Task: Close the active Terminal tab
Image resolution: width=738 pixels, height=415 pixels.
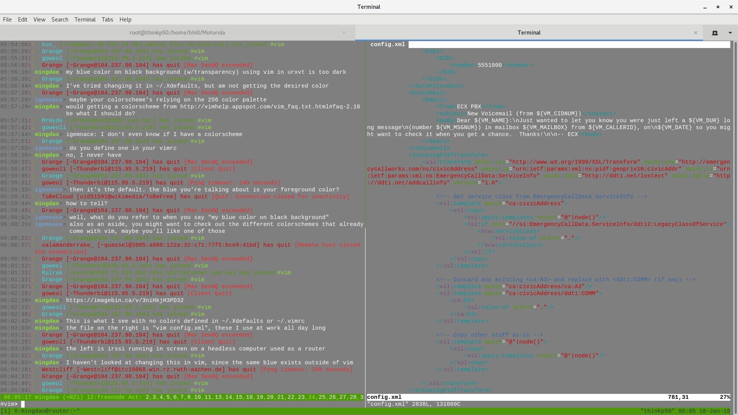Action: click(696, 33)
